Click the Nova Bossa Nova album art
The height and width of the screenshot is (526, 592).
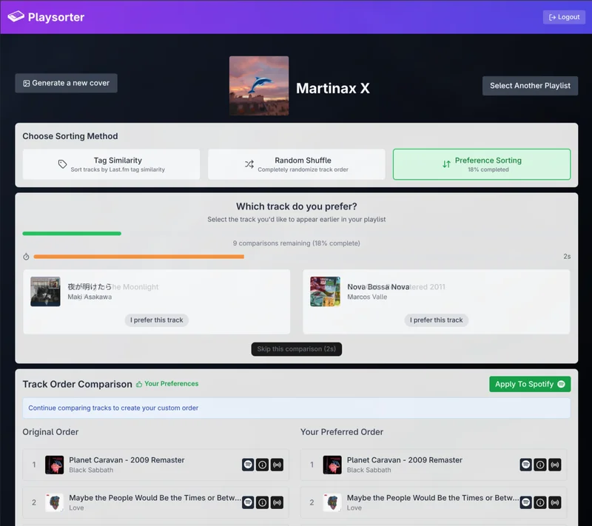tap(325, 291)
